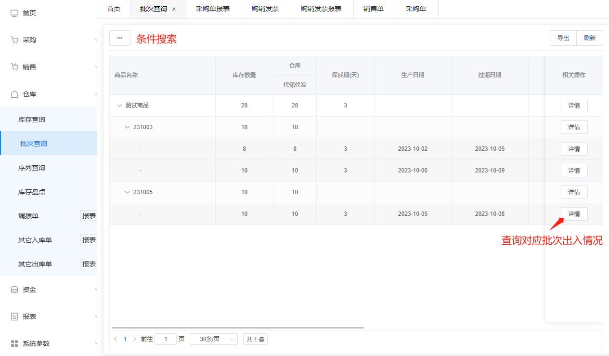609x356 pixels.
Task: Click the warehouse house icon in sidebar
Action: [14, 94]
